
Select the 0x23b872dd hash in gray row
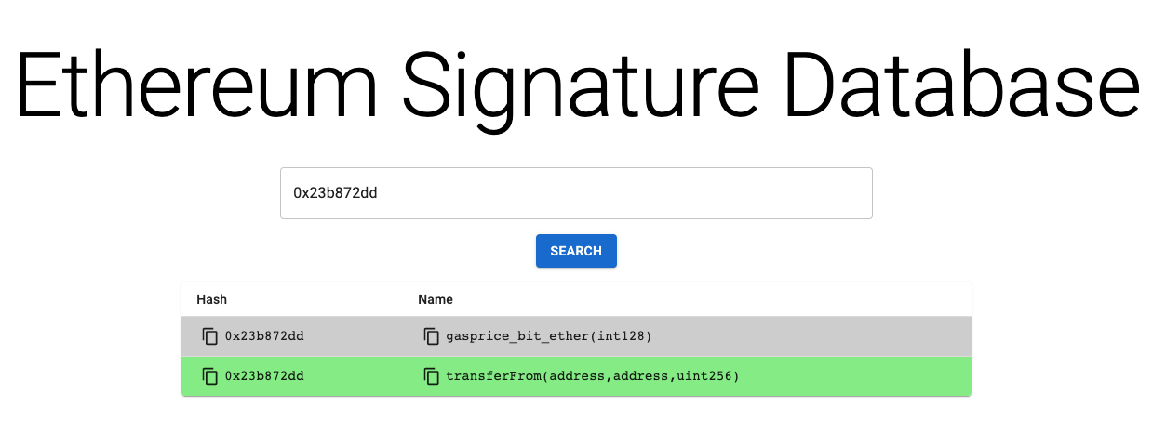[x=264, y=335]
